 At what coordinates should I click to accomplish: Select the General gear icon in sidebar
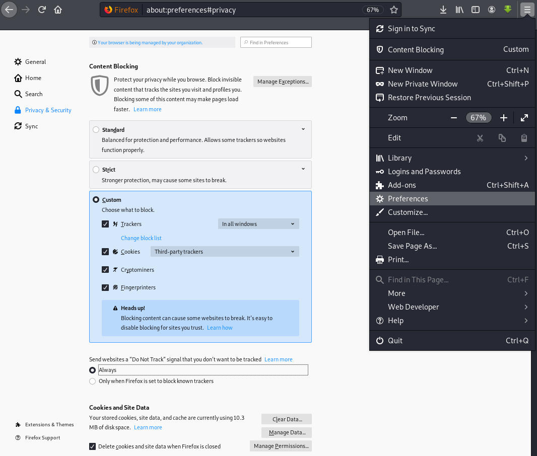tap(17, 61)
